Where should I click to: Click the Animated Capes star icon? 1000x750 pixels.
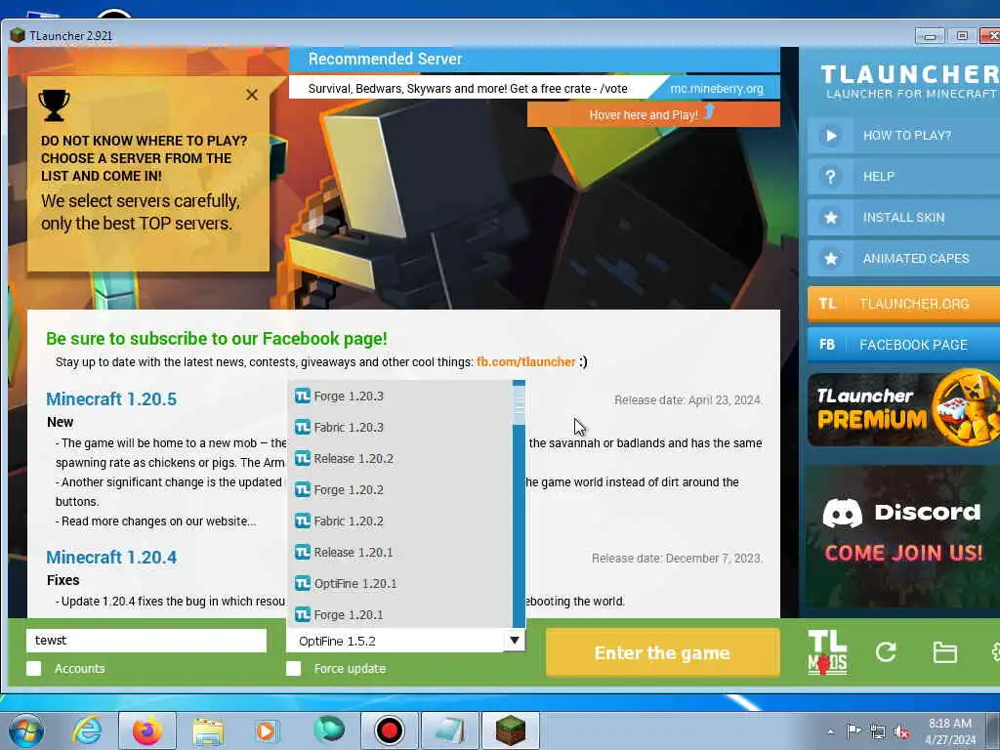[830, 258]
